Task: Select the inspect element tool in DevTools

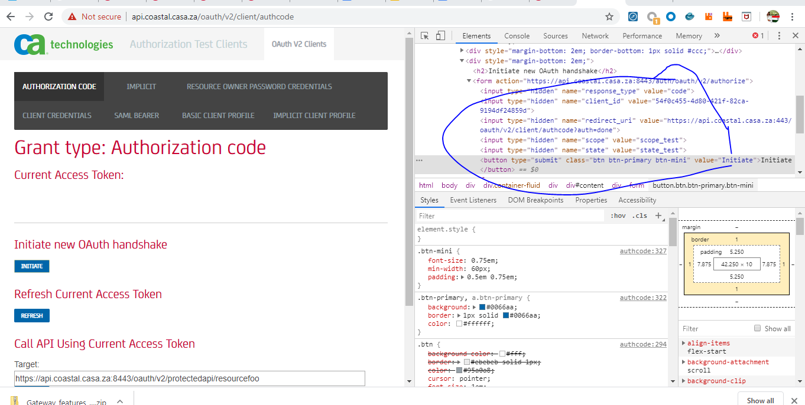Action: click(x=423, y=35)
